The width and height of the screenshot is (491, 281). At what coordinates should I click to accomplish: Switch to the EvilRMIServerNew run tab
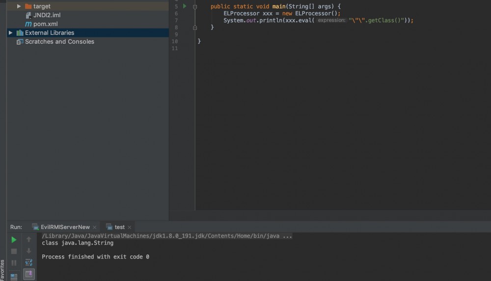(x=65, y=227)
